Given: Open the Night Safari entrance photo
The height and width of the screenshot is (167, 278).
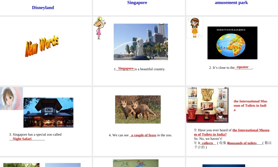Looking at the screenshot, I should (48, 112).
